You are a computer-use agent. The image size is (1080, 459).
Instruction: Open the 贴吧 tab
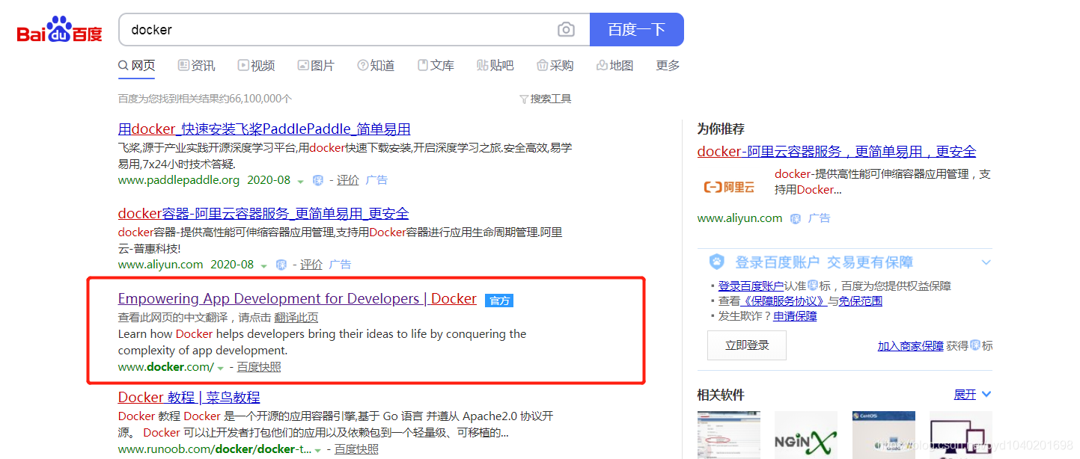click(x=495, y=66)
